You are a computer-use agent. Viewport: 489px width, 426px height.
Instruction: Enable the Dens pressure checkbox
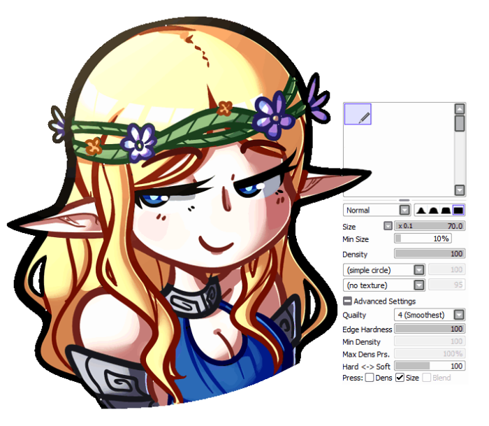coord(370,378)
